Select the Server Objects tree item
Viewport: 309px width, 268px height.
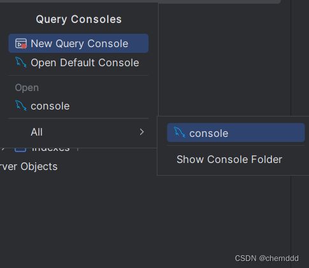coord(29,167)
